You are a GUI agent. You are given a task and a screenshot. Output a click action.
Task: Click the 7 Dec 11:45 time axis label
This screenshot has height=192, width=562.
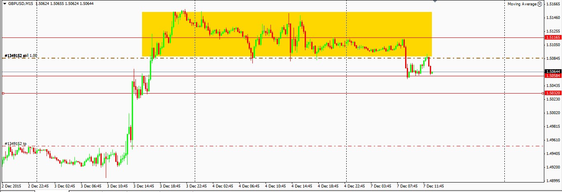(x=434, y=186)
